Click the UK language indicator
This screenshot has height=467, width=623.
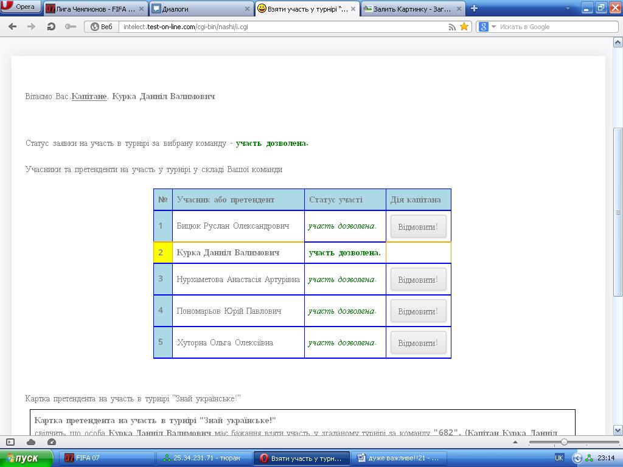click(x=559, y=458)
